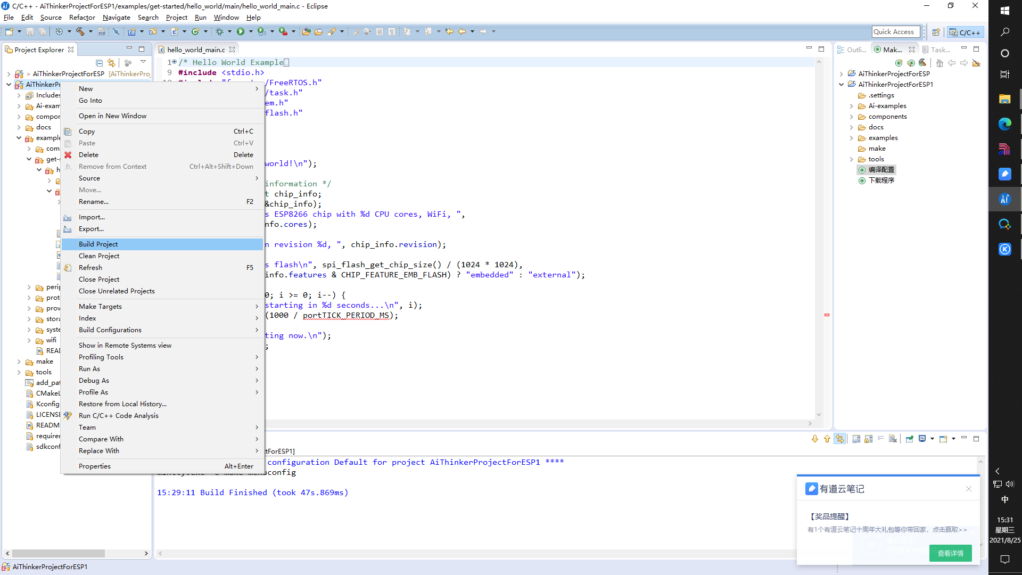Click the Debug bug icon in toolbar
The width and height of the screenshot is (1022, 575).
[219, 32]
